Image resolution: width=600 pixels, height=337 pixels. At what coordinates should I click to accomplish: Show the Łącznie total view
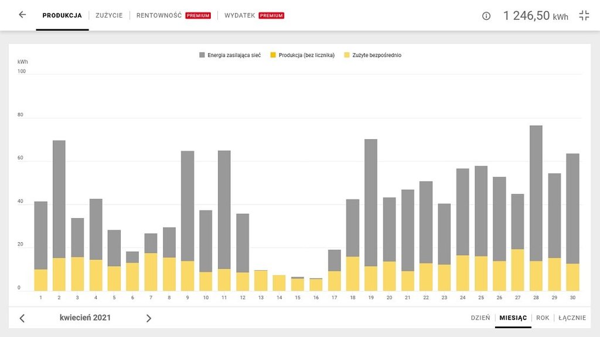[572, 318]
